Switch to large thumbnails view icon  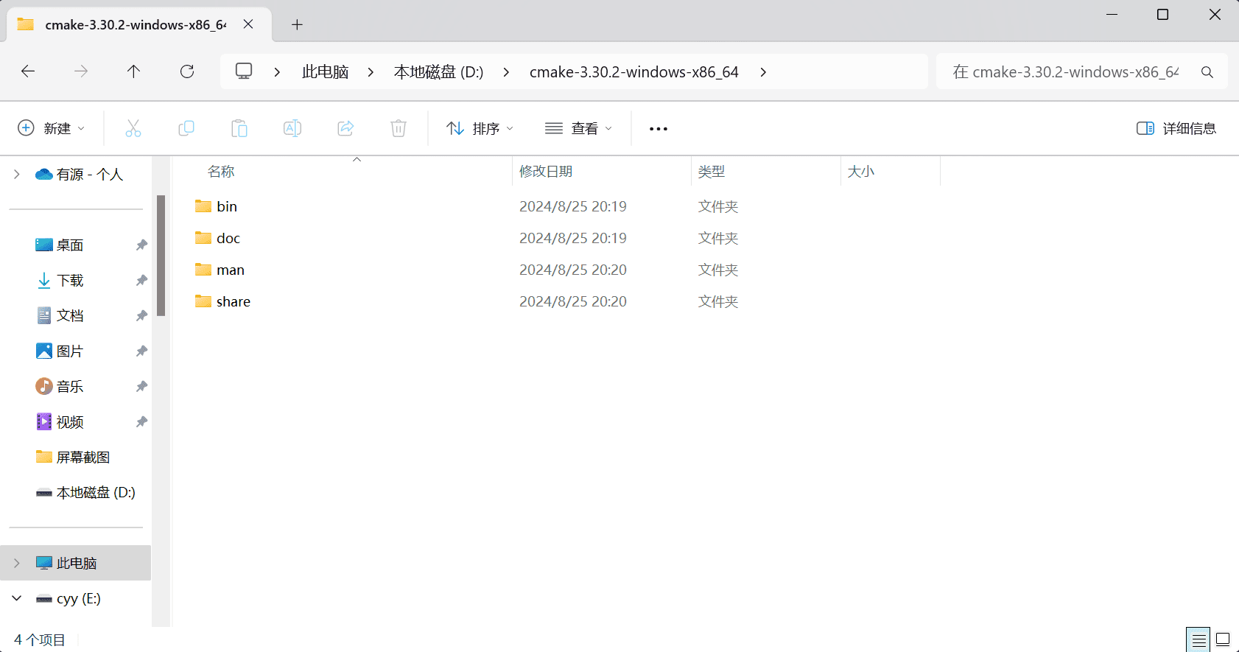tap(1223, 639)
